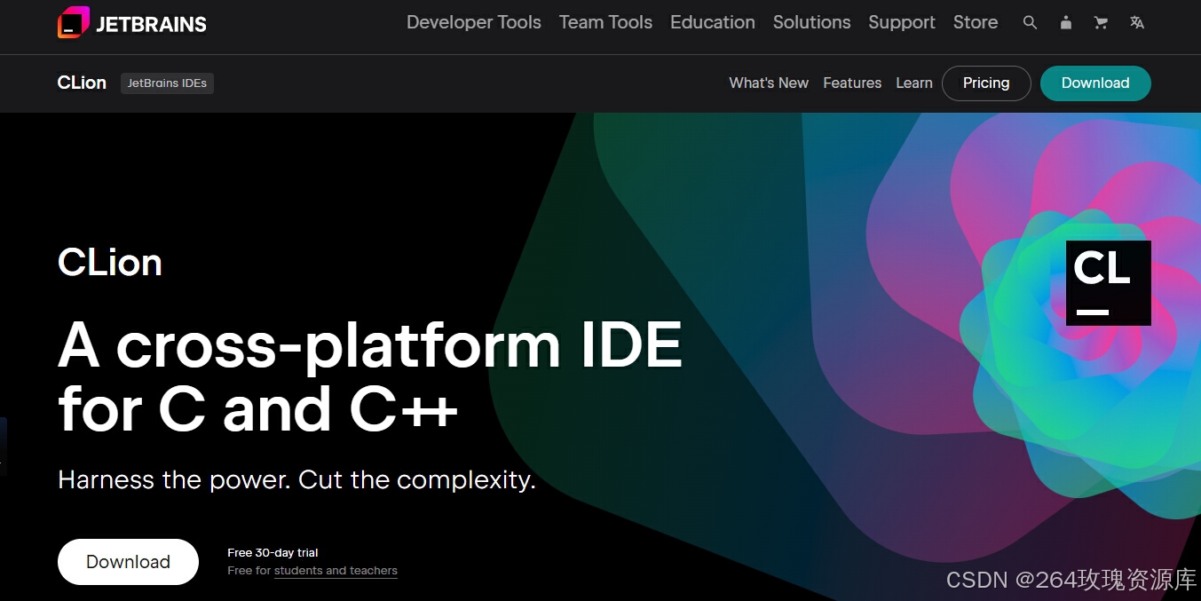Open the shopping cart icon

tap(1101, 23)
